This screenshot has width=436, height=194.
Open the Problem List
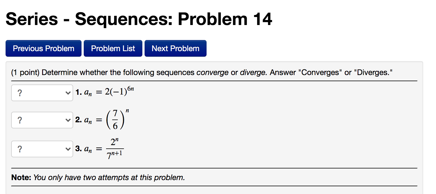[x=113, y=48]
